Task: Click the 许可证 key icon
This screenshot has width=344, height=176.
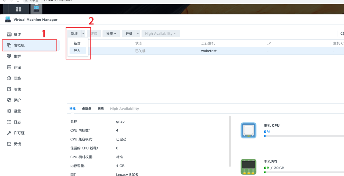Action: [9, 133]
